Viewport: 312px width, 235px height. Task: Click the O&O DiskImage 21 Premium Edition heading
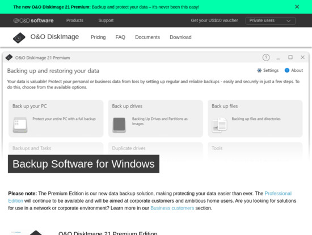pyautogui.click(x=108, y=233)
